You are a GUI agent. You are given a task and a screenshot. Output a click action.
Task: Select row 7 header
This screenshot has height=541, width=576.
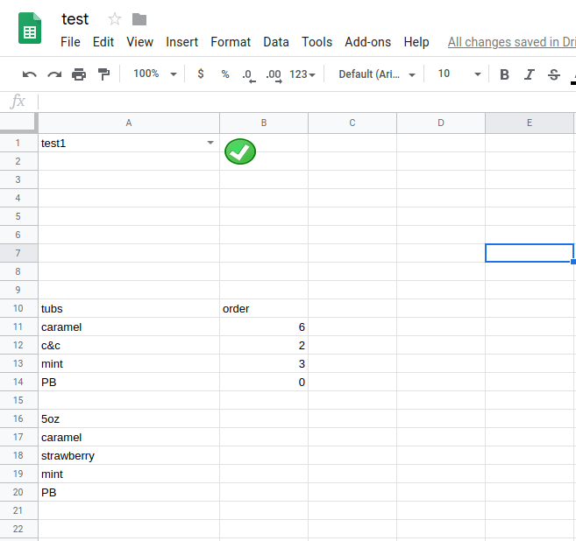[18, 253]
